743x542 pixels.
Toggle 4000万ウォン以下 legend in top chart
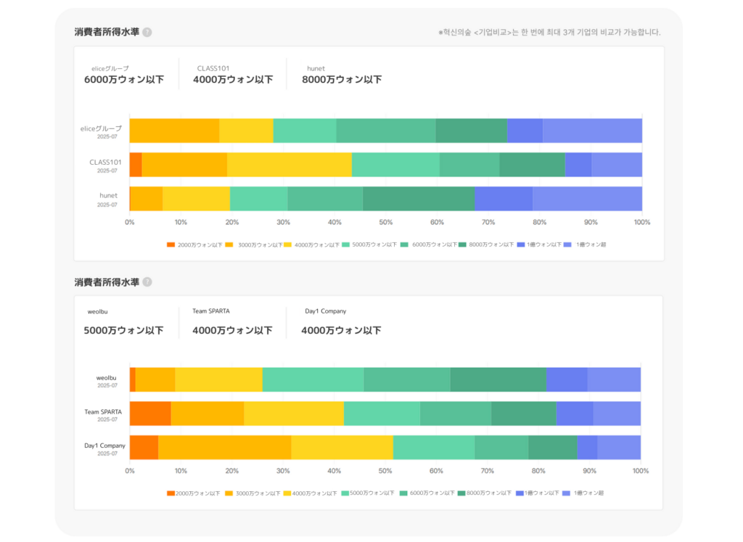[315, 245]
